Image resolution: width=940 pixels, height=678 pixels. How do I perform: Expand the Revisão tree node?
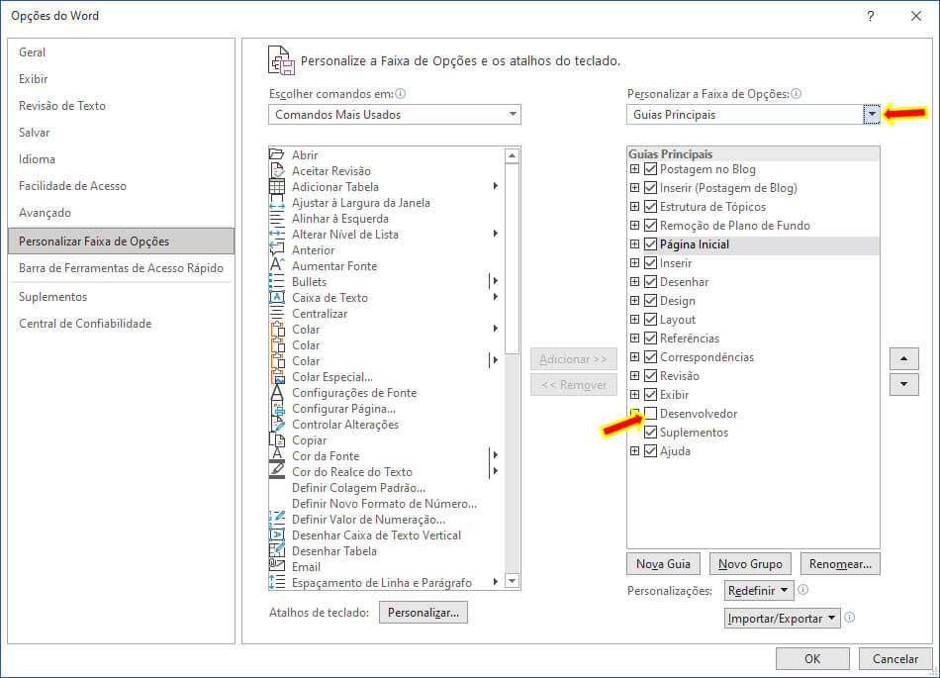click(x=634, y=376)
